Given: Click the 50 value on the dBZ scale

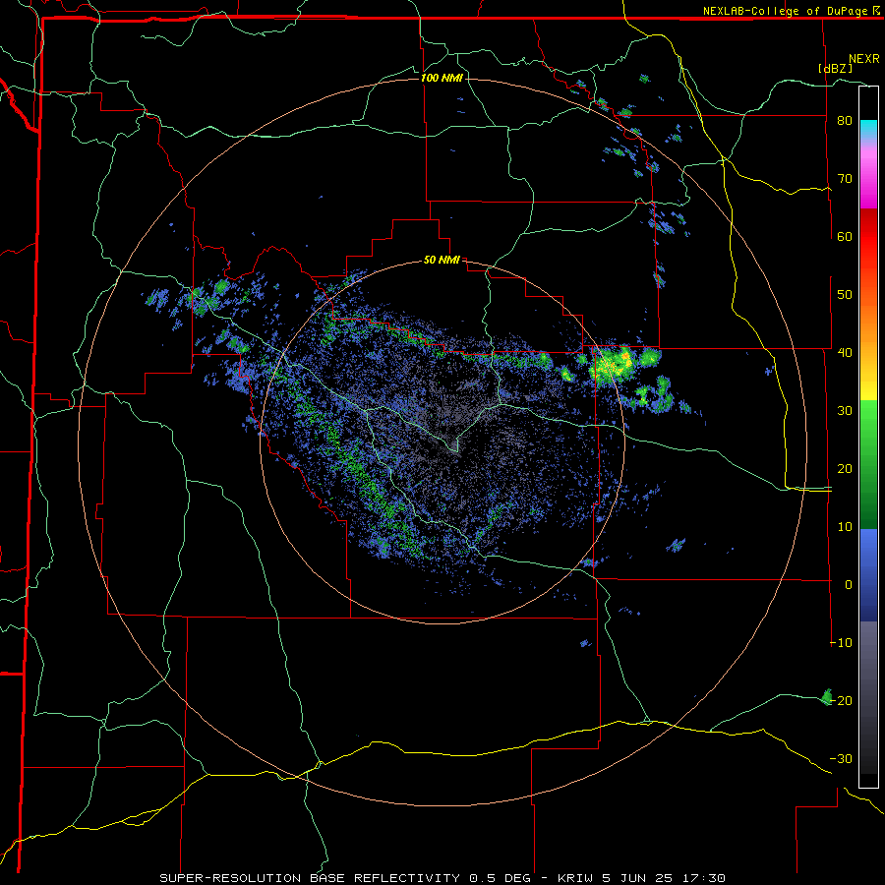Looking at the screenshot, I should [x=845, y=295].
